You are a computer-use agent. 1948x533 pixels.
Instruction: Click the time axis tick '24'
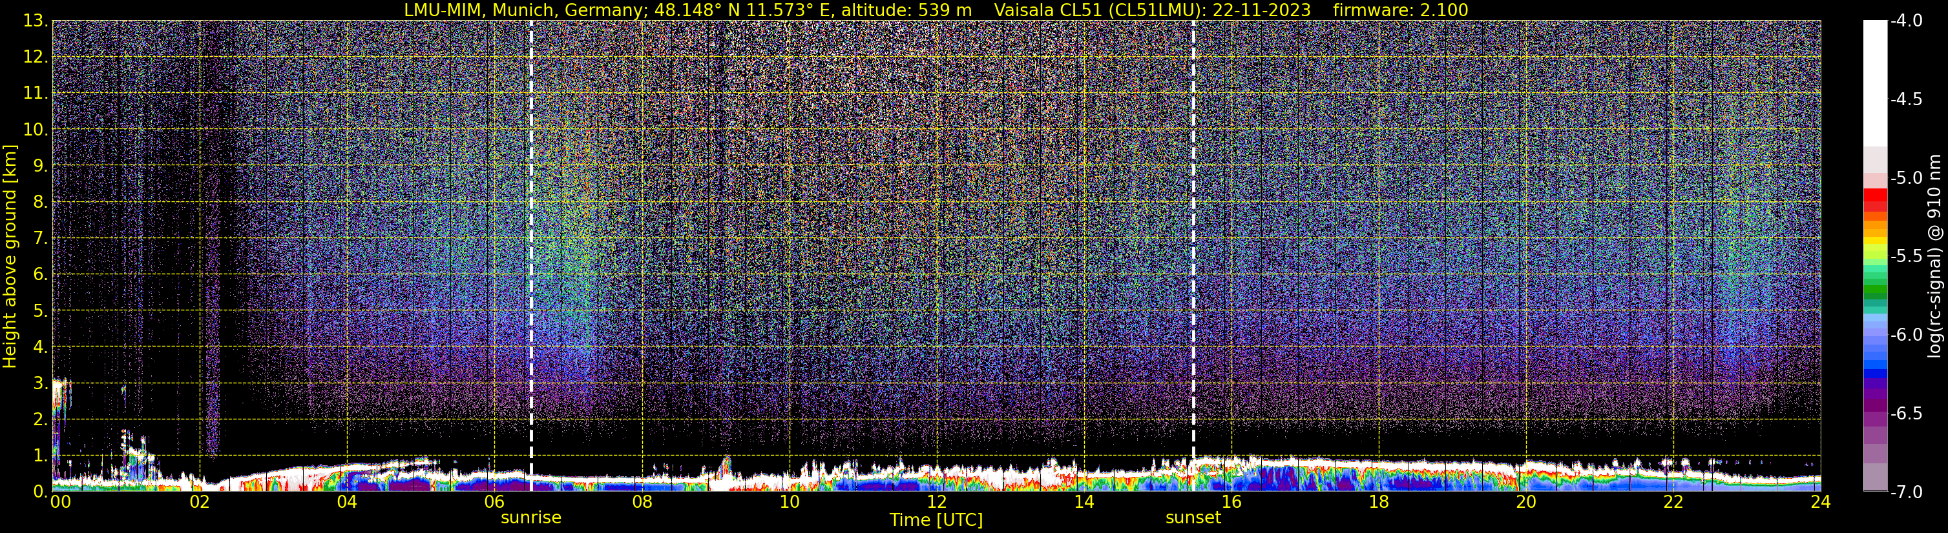coord(1821,502)
